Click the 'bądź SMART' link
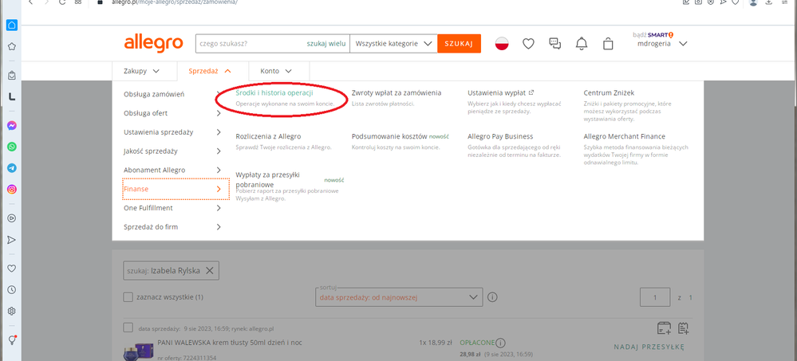The image size is (797, 361). (x=653, y=35)
